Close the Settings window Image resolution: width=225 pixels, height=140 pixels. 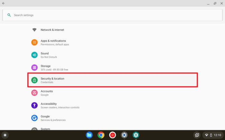221,3
